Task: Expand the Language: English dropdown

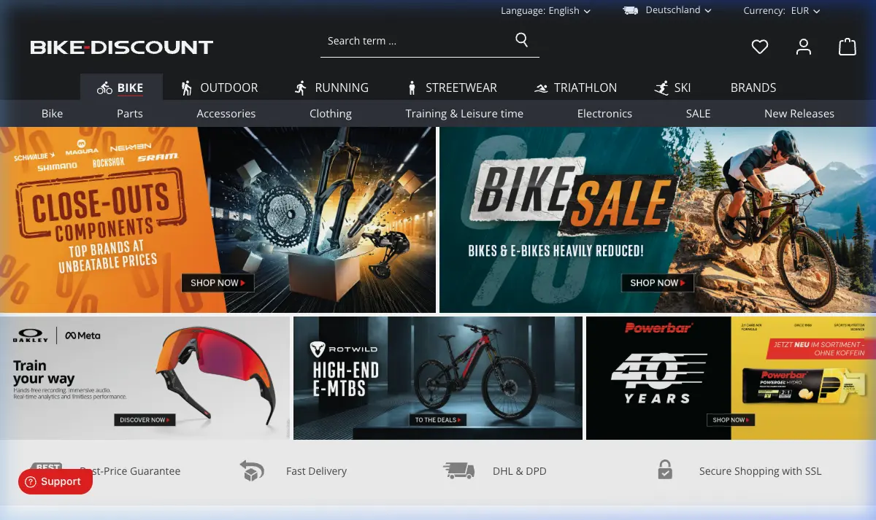Action: 545,11
